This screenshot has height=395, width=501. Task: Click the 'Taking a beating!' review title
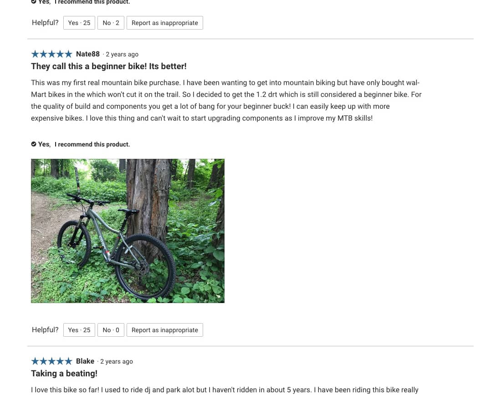64,373
